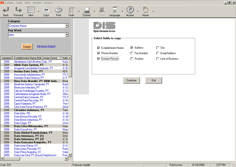
Task: Click the scroll down arrow of results list
Action: tap(70, 155)
